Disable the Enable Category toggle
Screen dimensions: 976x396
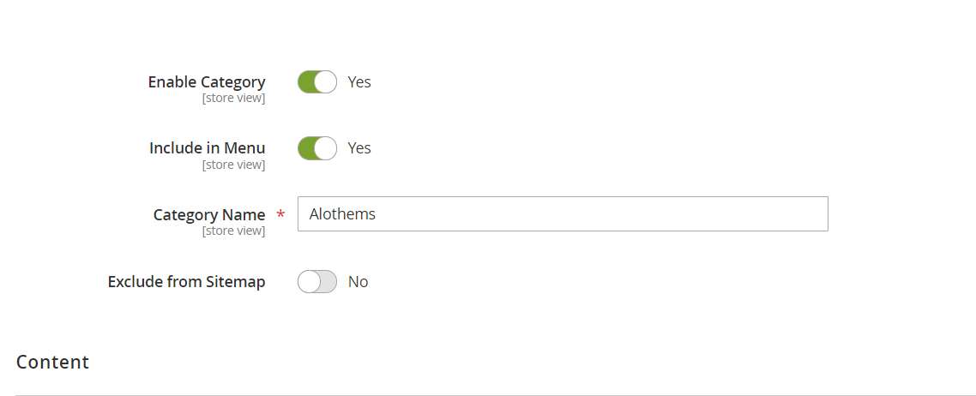[316, 82]
